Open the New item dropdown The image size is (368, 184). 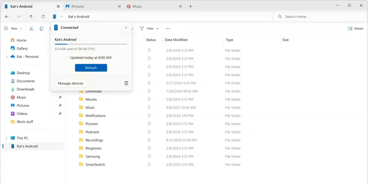click(x=13, y=28)
